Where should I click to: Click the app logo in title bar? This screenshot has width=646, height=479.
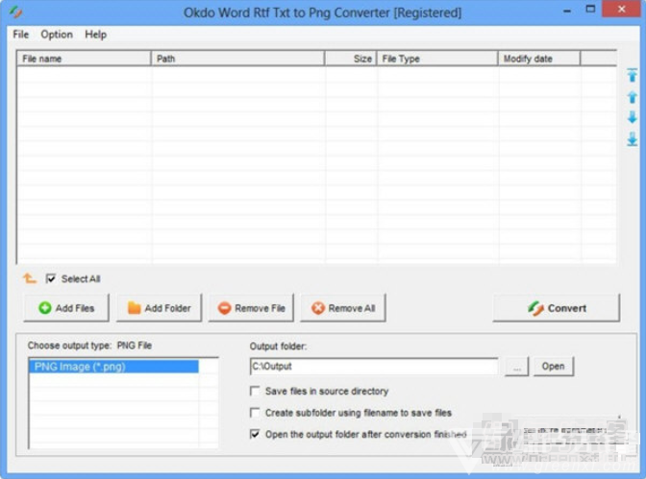point(15,12)
